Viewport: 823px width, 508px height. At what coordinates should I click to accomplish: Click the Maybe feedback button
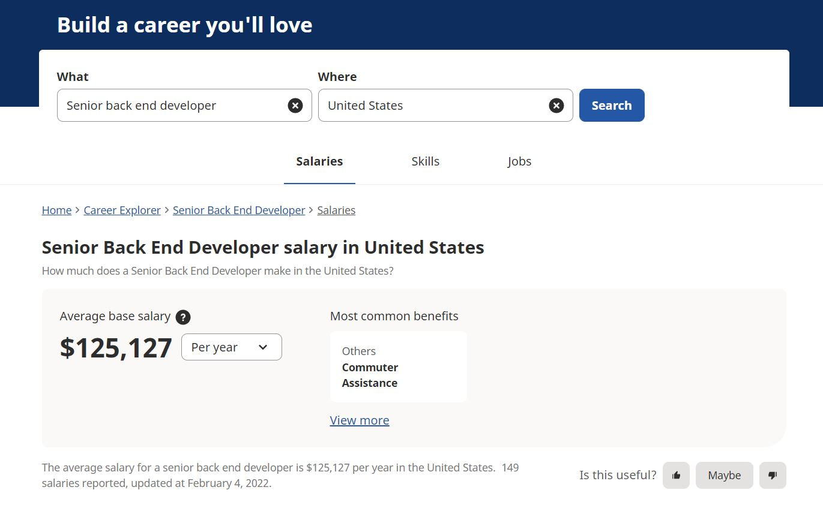coord(724,475)
